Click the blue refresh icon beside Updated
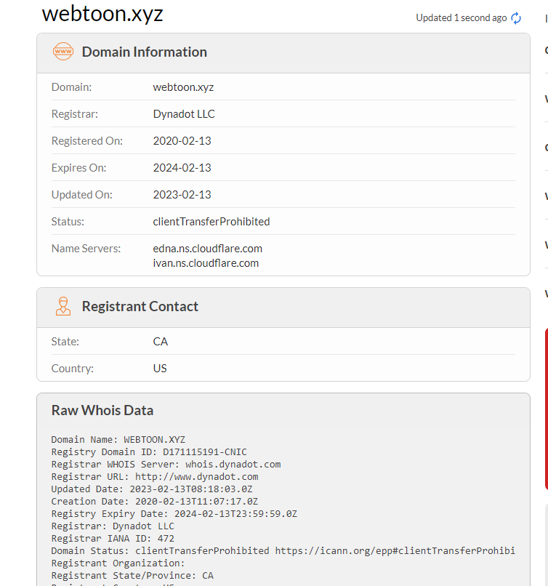548x586 pixels. (x=516, y=18)
